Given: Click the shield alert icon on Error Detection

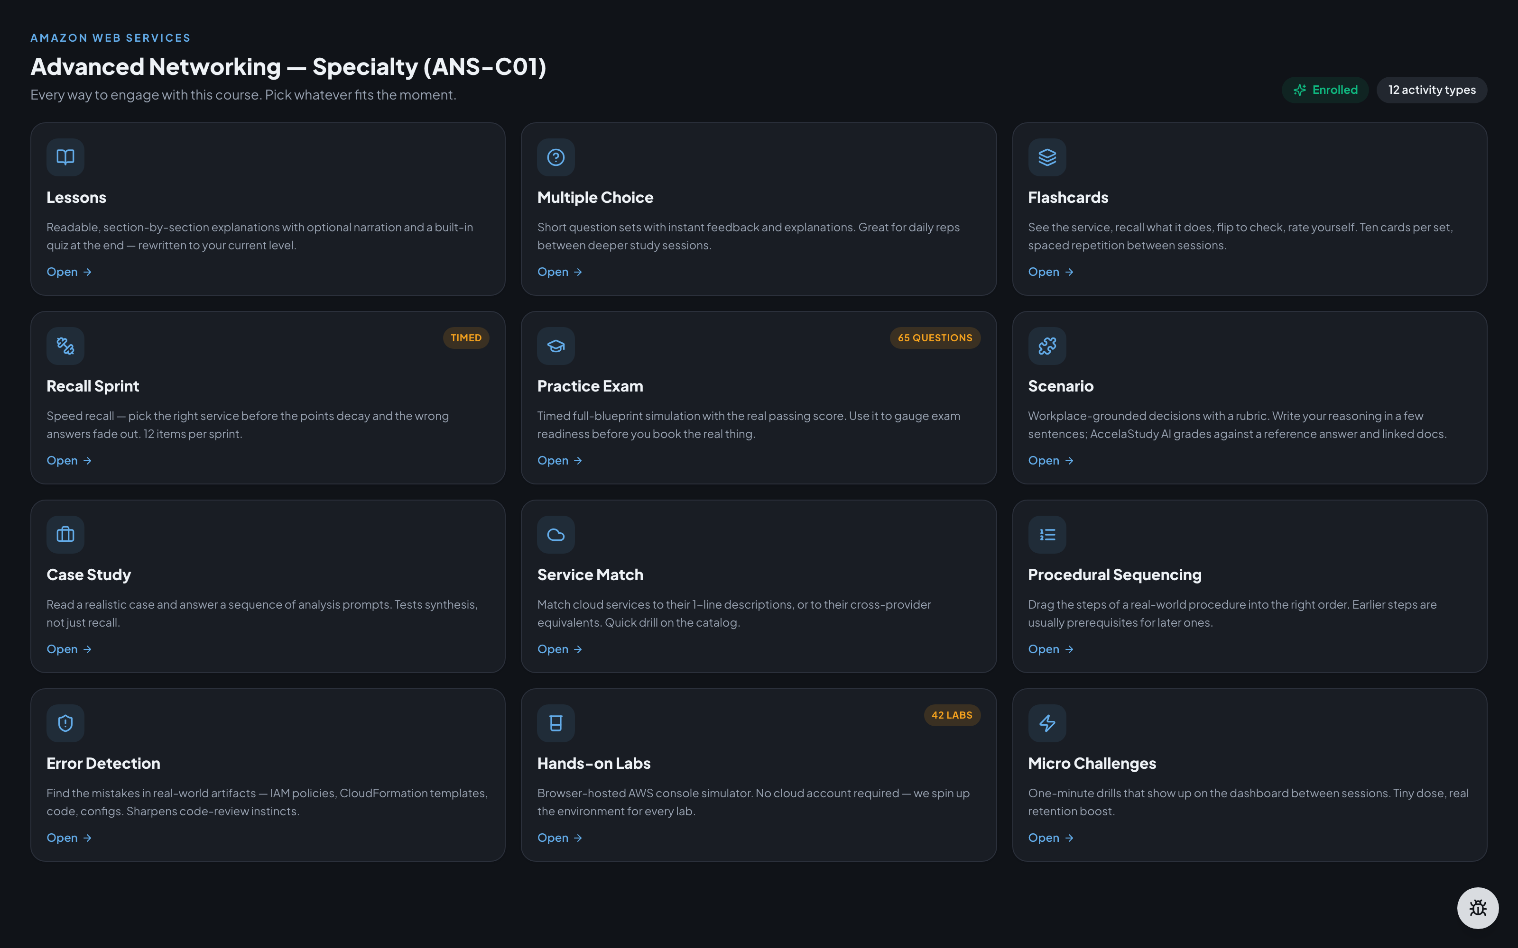Looking at the screenshot, I should (65, 723).
